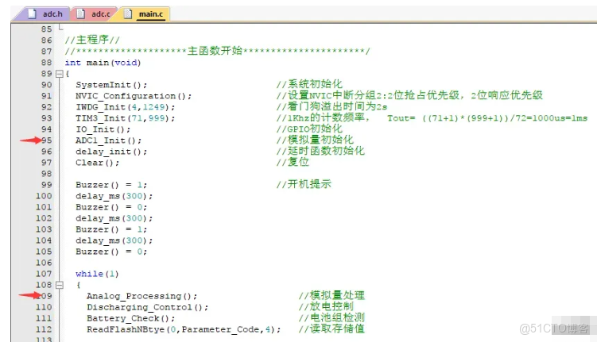Click the adc.c file icon
The image size is (597, 342).
point(81,14)
